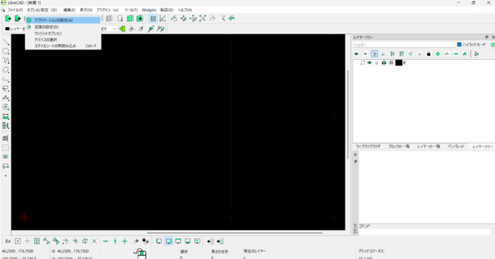
Task: Switch to ペンパレット tab
Action: point(456,147)
